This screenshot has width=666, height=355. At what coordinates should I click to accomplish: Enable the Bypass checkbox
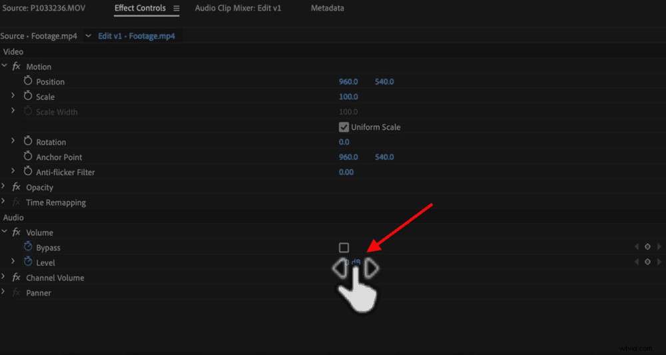tap(344, 248)
